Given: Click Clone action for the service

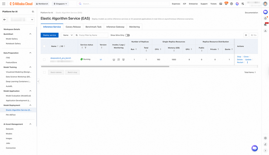Looking at the screenshot, I should (x=246, y=57).
